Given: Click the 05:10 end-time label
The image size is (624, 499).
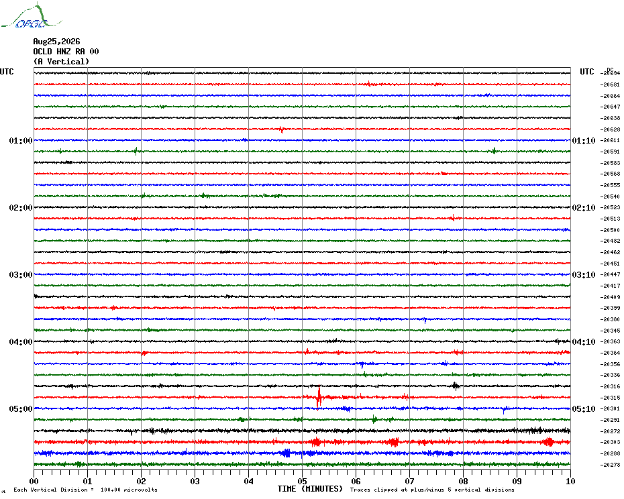Looking at the screenshot, I should [x=584, y=409].
